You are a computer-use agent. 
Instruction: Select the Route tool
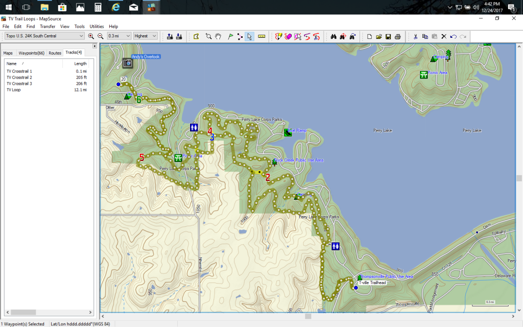240,36
